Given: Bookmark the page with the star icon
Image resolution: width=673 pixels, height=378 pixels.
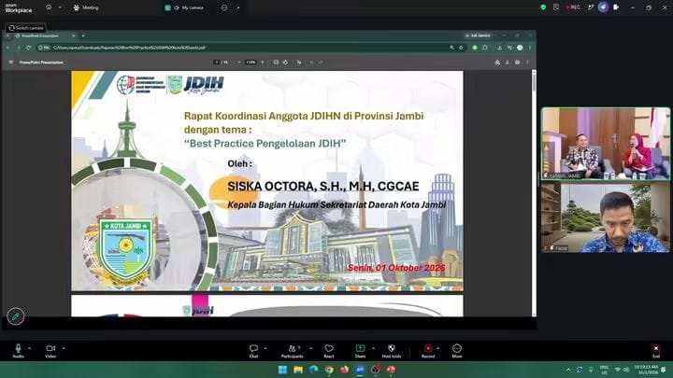Looking at the screenshot, I should coord(461,48).
